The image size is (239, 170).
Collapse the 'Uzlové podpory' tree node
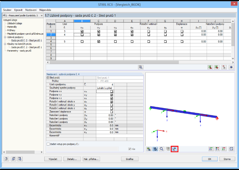click(5, 37)
